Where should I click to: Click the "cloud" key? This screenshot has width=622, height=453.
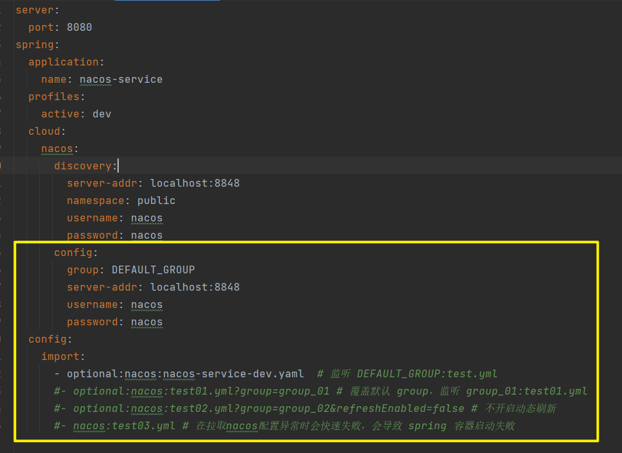click(44, 131)
